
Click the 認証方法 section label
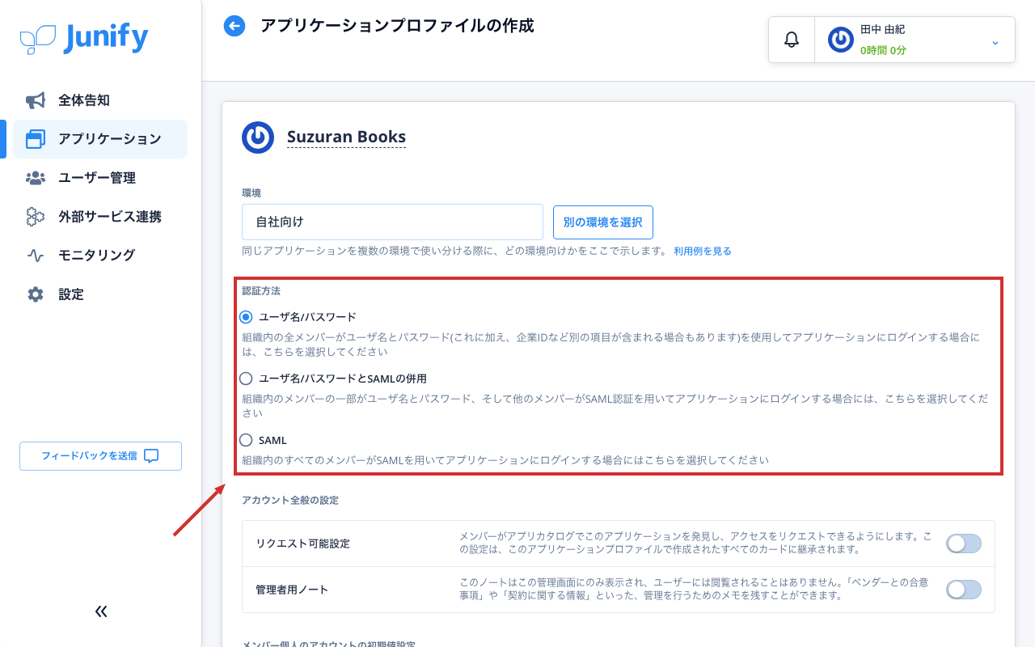click(x=261, y=290)
